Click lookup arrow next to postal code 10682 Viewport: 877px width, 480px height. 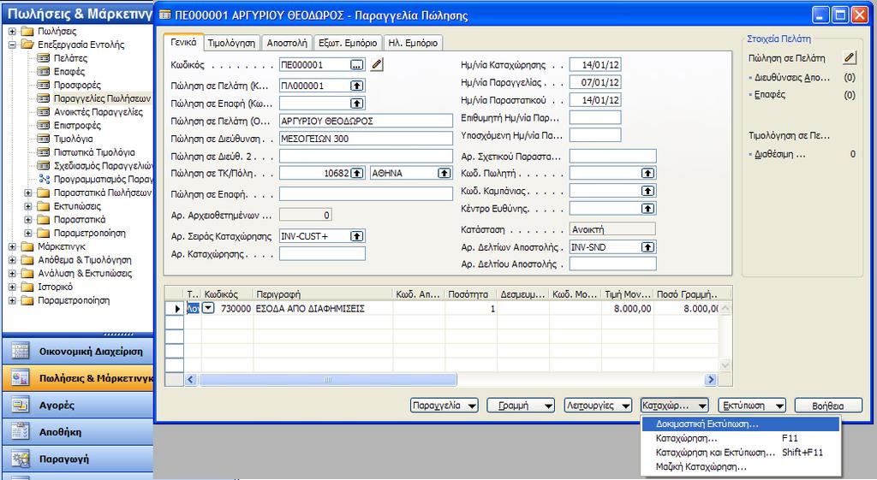[x=357, y=173]
